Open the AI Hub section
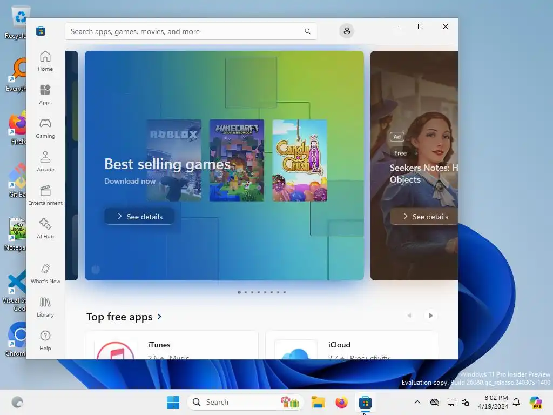The width and height of the screenshot is (553, 415). tap(45, 229)
